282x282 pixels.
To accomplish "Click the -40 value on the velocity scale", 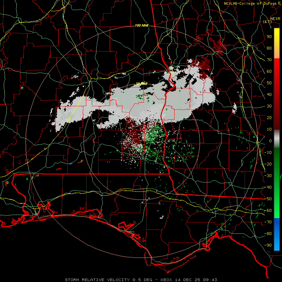I will (x=268, y=187).
